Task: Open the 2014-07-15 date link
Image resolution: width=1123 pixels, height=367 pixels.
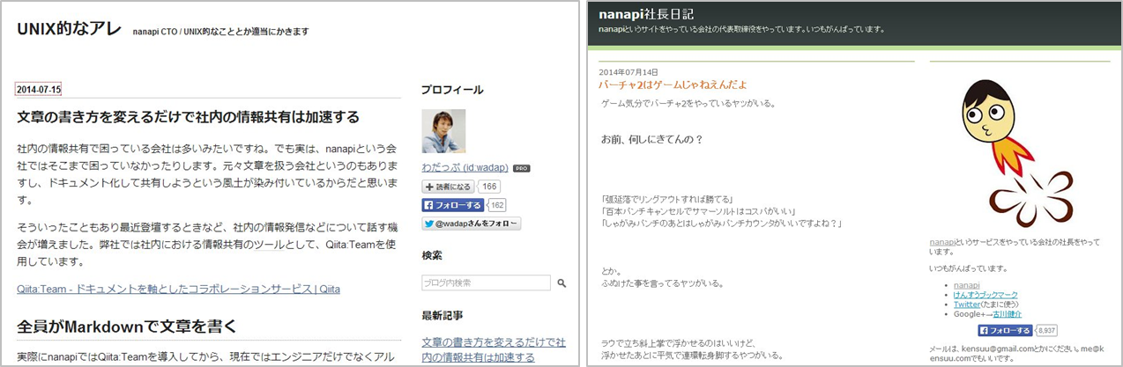Action: click(x=39, y=89)
